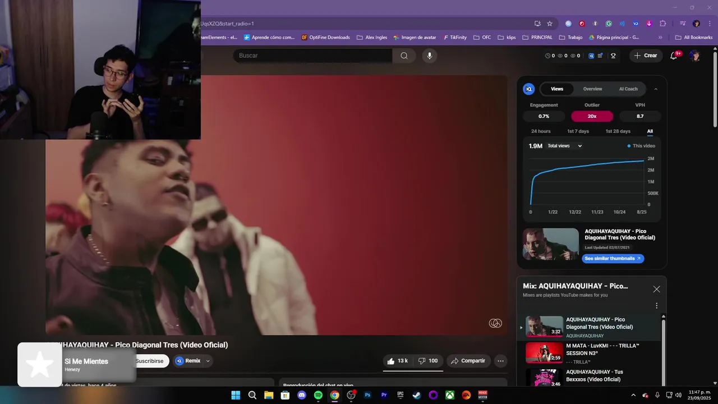Open Discord from the taskbar
The width and height of the screenshot is (718, 404).
[x=302, y=395]
